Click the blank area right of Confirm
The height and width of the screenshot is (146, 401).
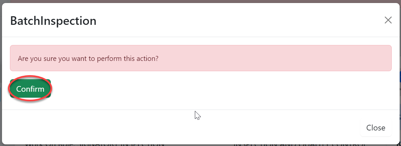click(x=199, y=89)
